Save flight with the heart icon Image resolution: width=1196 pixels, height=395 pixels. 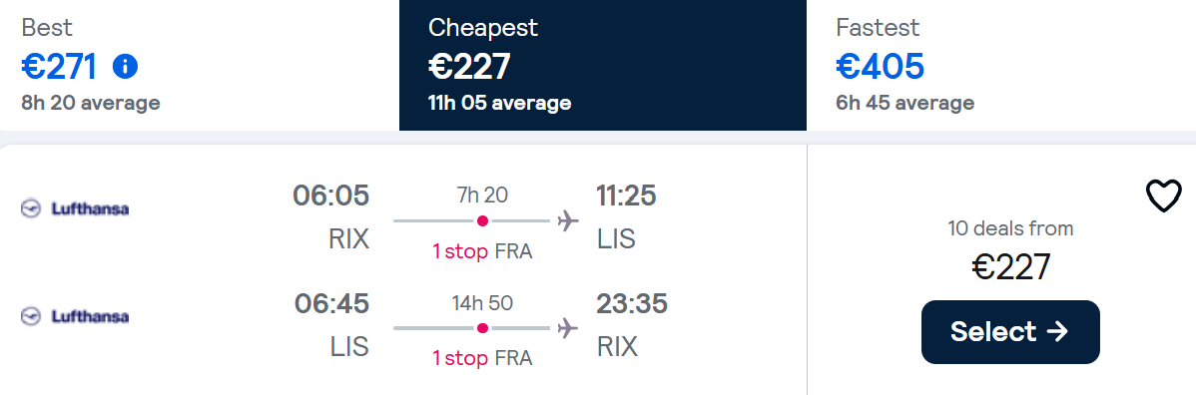point(1164,196)
